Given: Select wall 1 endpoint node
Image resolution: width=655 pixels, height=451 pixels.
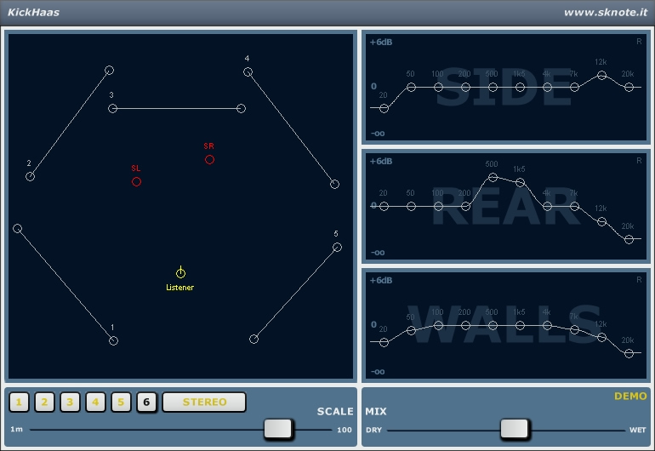Looking at the screenshot, I should 114,340.
